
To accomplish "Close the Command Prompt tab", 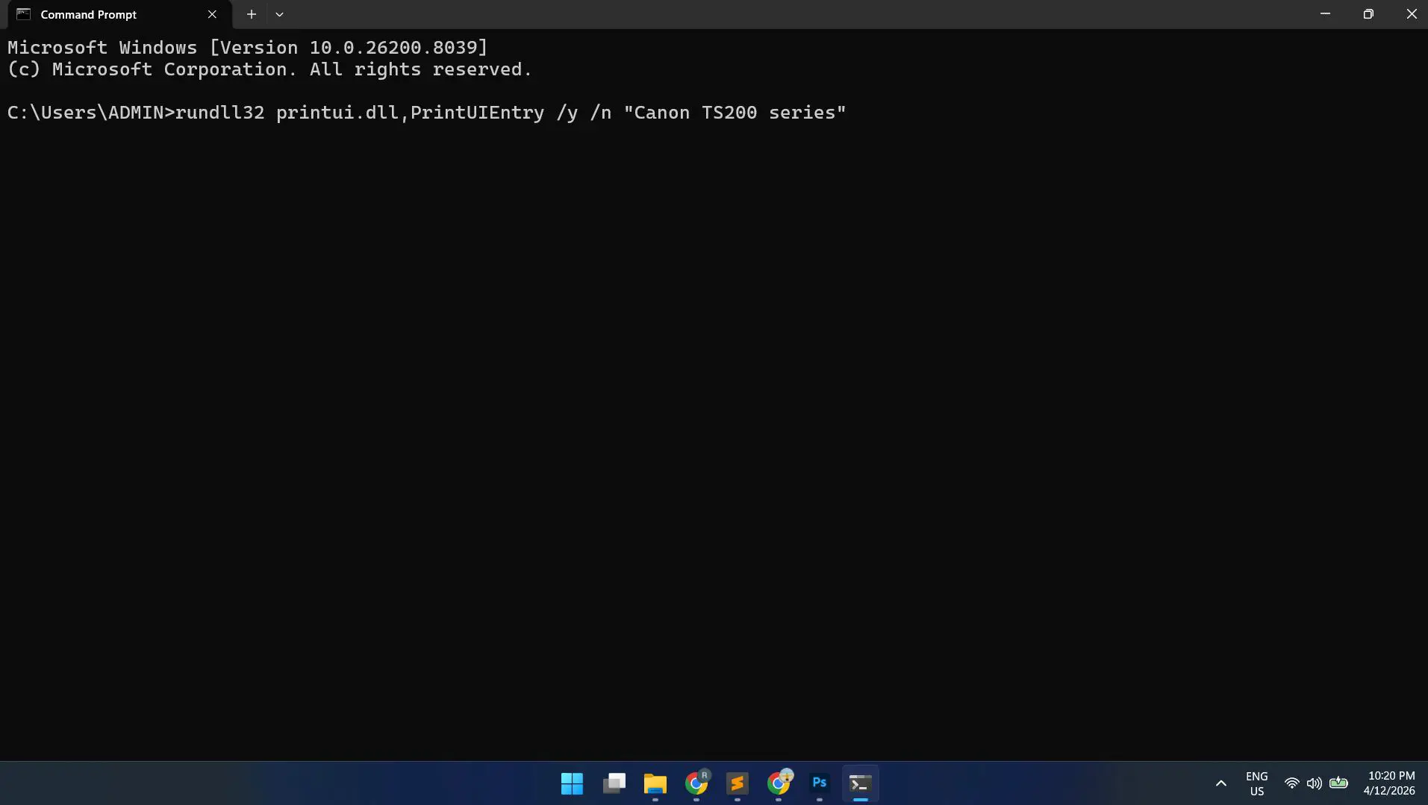I will [x=212, y=14].
